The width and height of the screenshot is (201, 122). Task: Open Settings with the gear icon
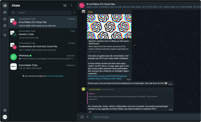[x=5, y=110]
